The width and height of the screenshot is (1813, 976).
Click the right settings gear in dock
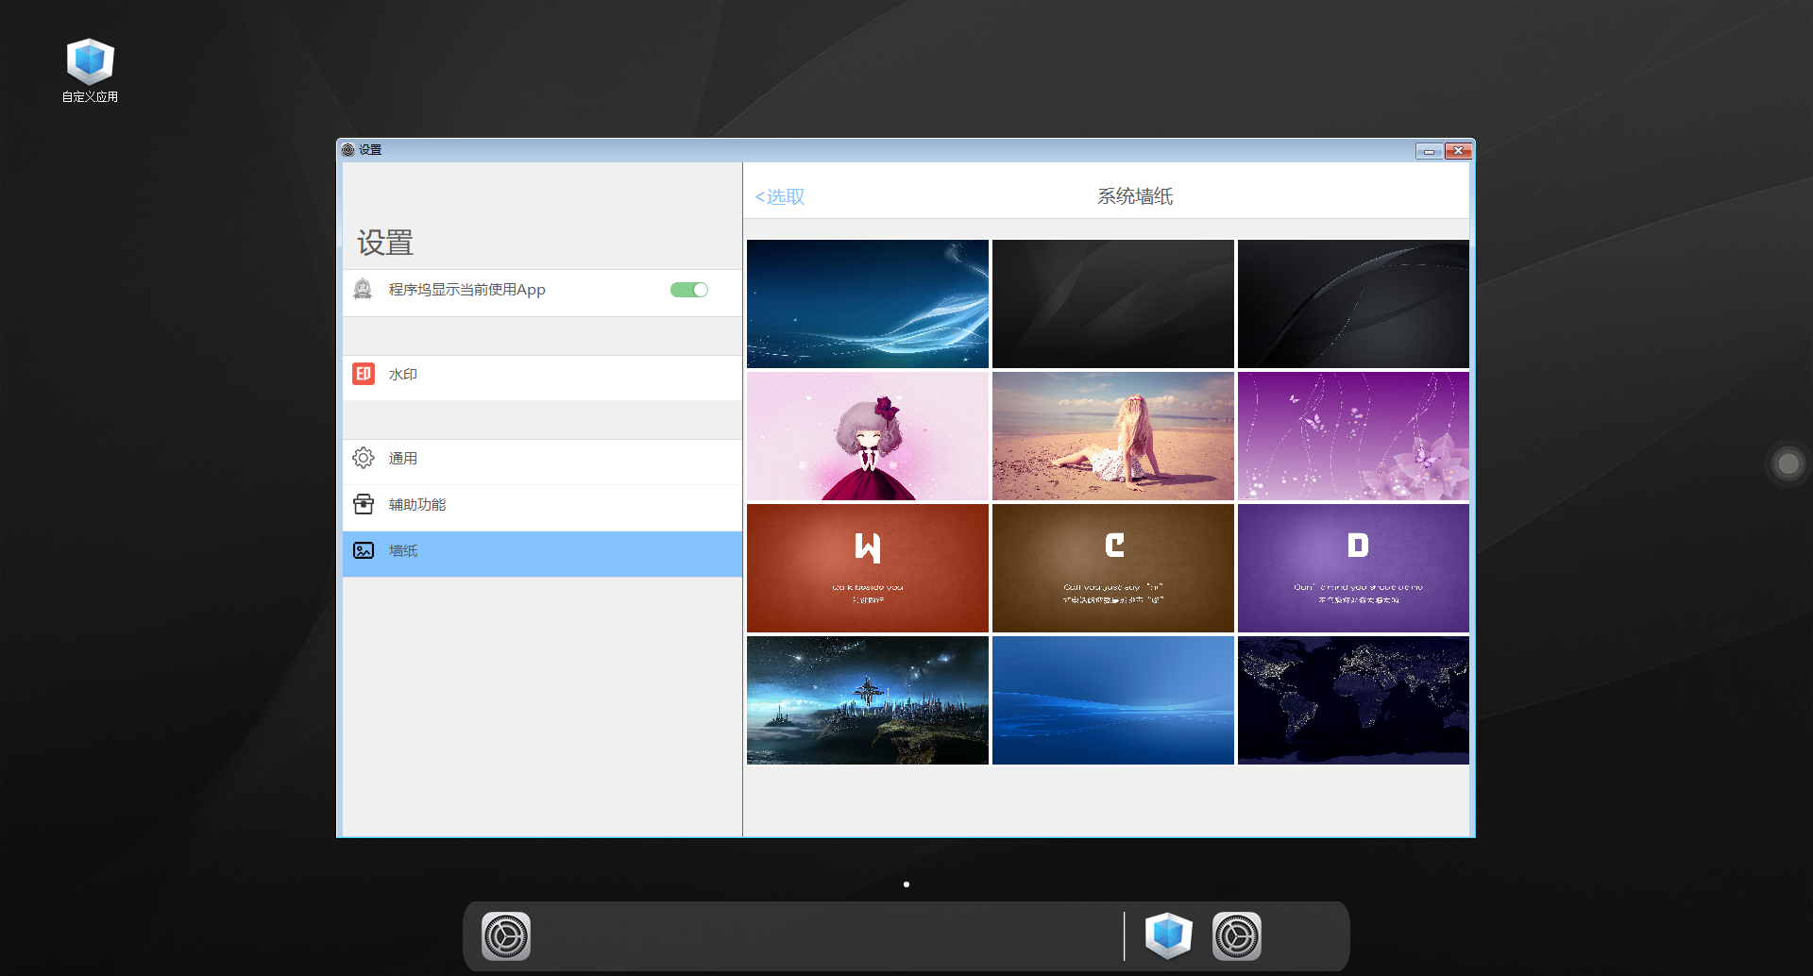coord(1237,936)
